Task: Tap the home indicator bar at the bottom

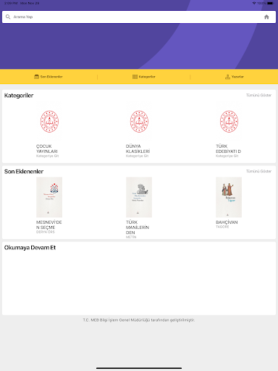Action: 139,368
